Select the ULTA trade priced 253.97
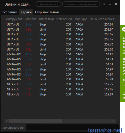The image size is (125, 133). coord(60,29)
